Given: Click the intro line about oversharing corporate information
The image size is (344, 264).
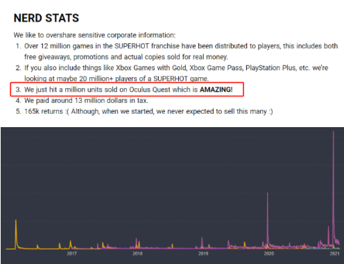Looking at the screenshot, I should 94,35.
